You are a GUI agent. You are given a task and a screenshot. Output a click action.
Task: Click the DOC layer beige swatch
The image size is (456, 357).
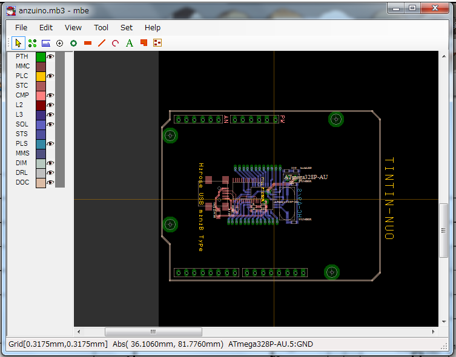tap(41, 183)
